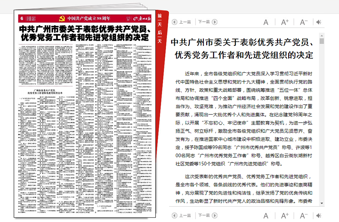Image resolution: width=339 pixels, height=222 pixels.
Task: Click 中国共产党成立98周年 banner text
Action: [x=89, y=18]
